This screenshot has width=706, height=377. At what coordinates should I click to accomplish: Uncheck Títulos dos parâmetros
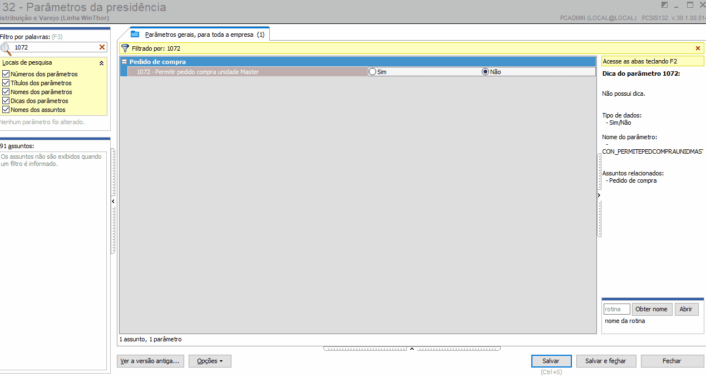(x=6, y=83)
